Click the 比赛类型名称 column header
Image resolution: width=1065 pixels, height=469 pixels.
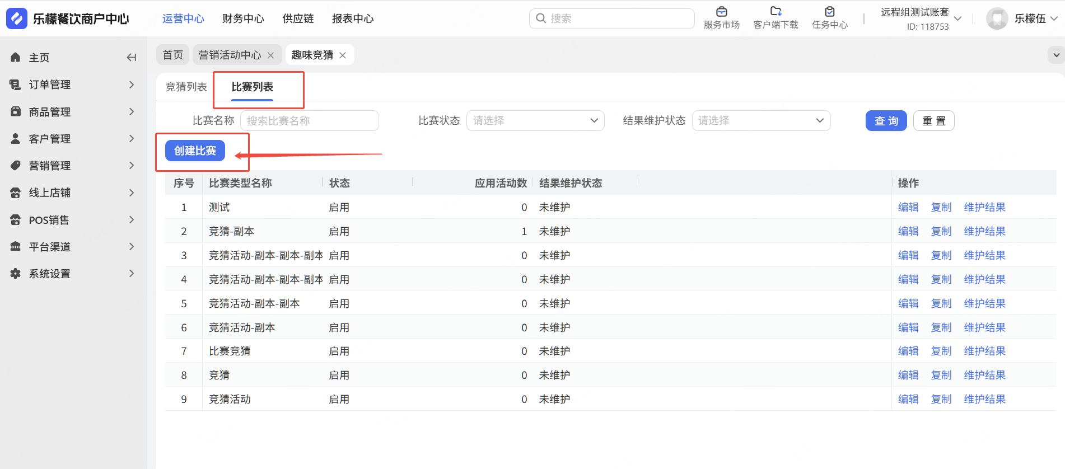pyautogui.click(x=240, y=183)
